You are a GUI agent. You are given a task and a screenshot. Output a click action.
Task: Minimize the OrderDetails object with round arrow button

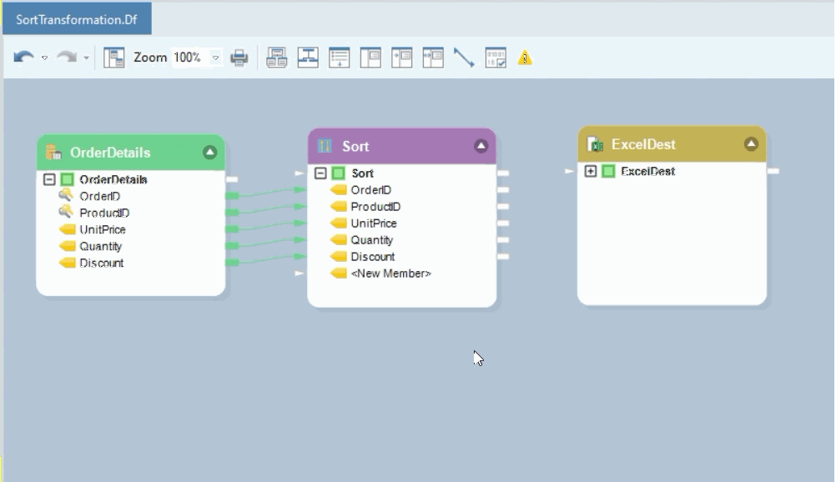(x=209, y=153)
